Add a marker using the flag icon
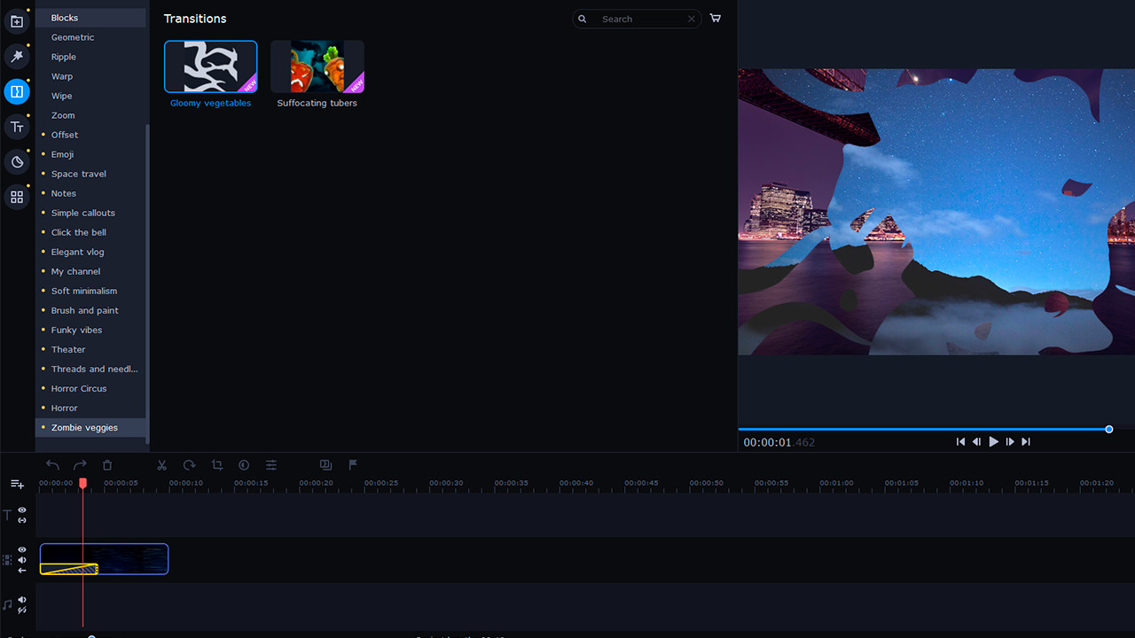 pos(352,464)
